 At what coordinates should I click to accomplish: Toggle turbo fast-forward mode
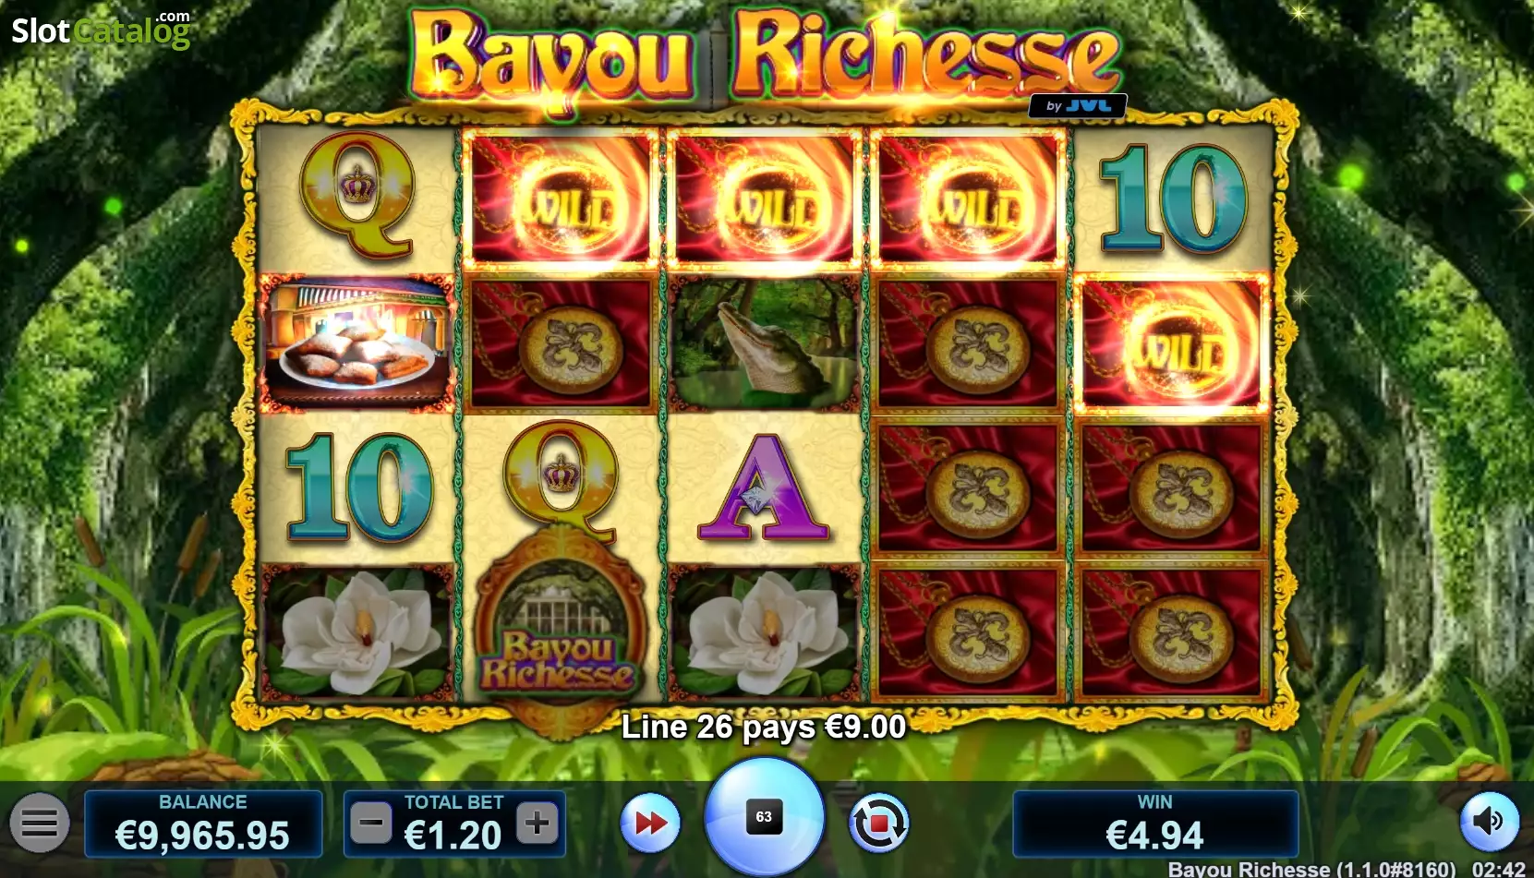click(650, 823)
